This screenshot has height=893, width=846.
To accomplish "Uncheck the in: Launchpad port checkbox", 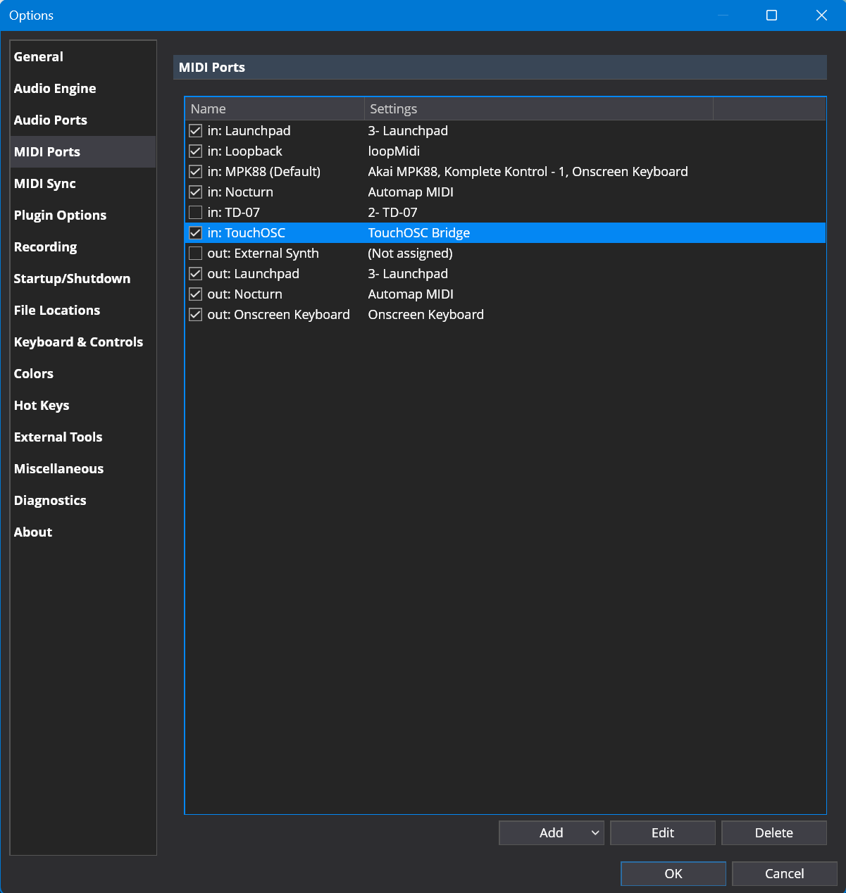I will click(196, 131).
